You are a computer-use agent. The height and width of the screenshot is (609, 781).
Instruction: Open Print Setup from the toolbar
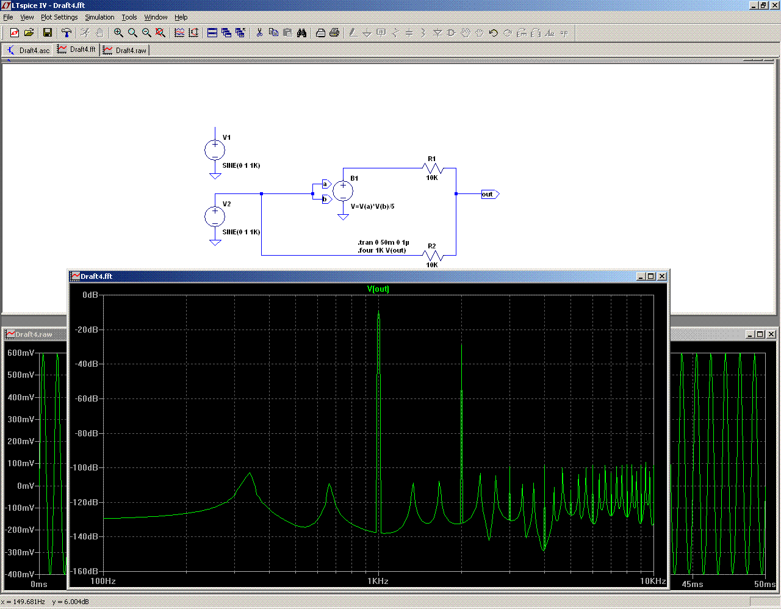(320, 33)
